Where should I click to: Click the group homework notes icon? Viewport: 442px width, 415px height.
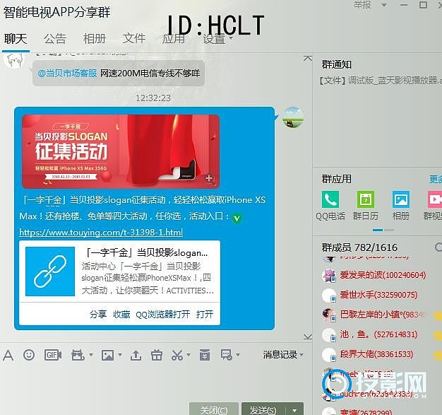pos(205,355)
